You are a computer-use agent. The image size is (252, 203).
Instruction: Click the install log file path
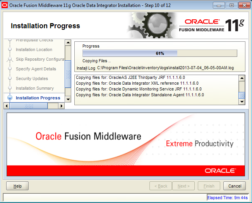165,68
